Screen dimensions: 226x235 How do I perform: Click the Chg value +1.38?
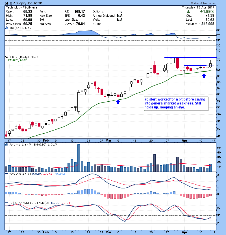210,16
